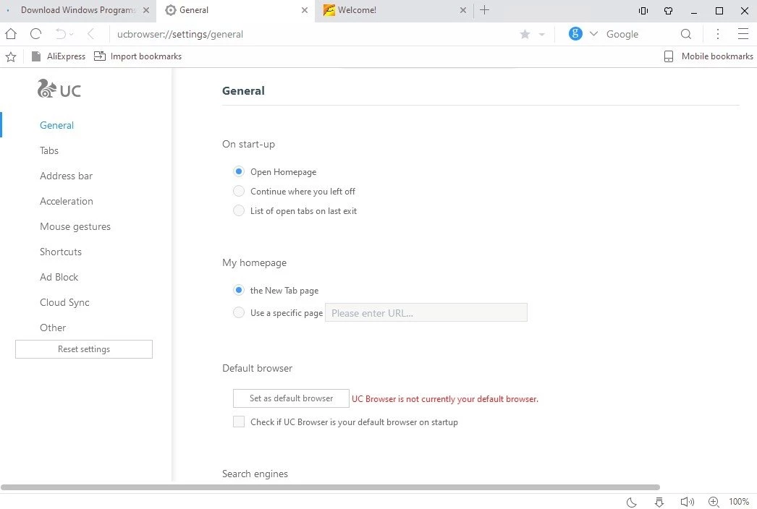Click the magnifier search icon

click(686, 34)
